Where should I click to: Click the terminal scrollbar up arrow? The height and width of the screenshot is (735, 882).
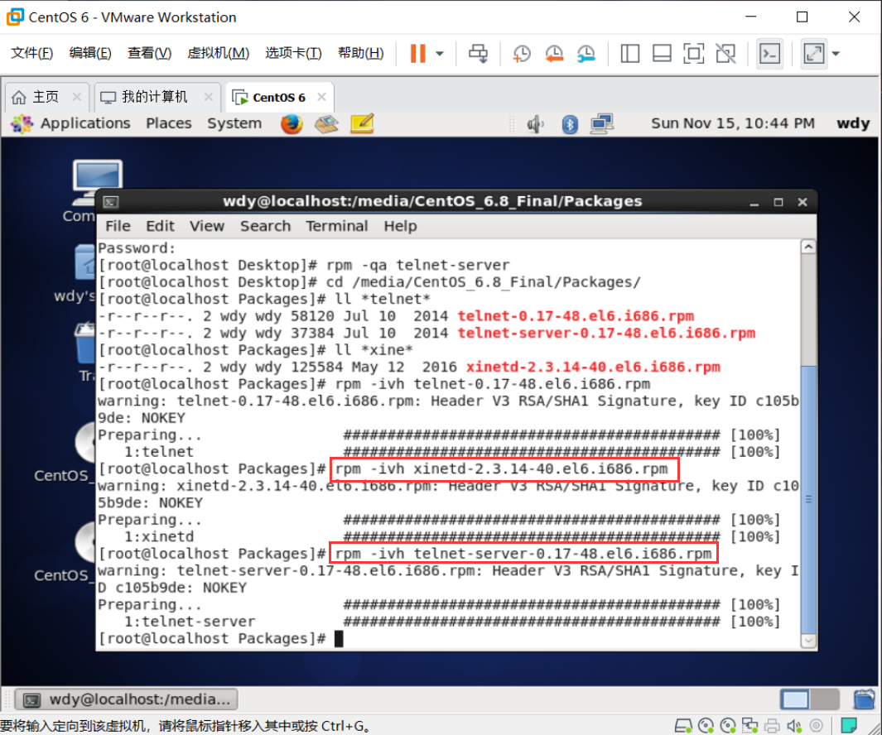pyautogui.click(x=808, y=247)
